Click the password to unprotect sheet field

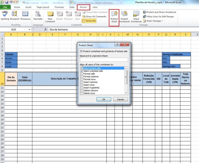pos(104,60)
